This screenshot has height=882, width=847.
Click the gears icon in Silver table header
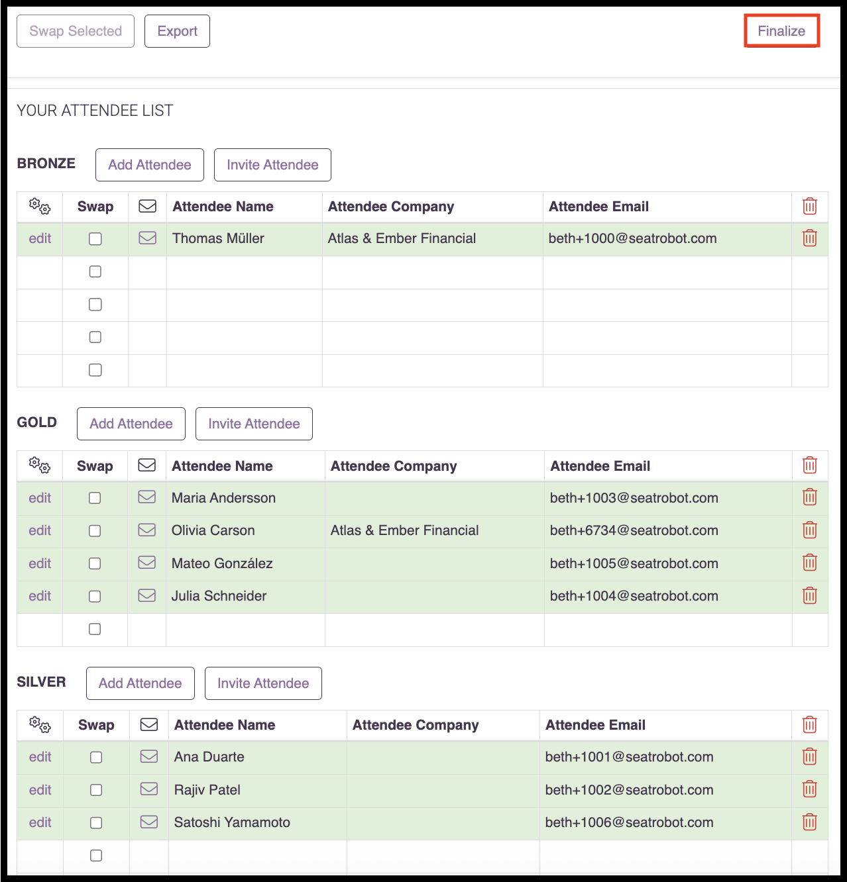coord(40,725)
